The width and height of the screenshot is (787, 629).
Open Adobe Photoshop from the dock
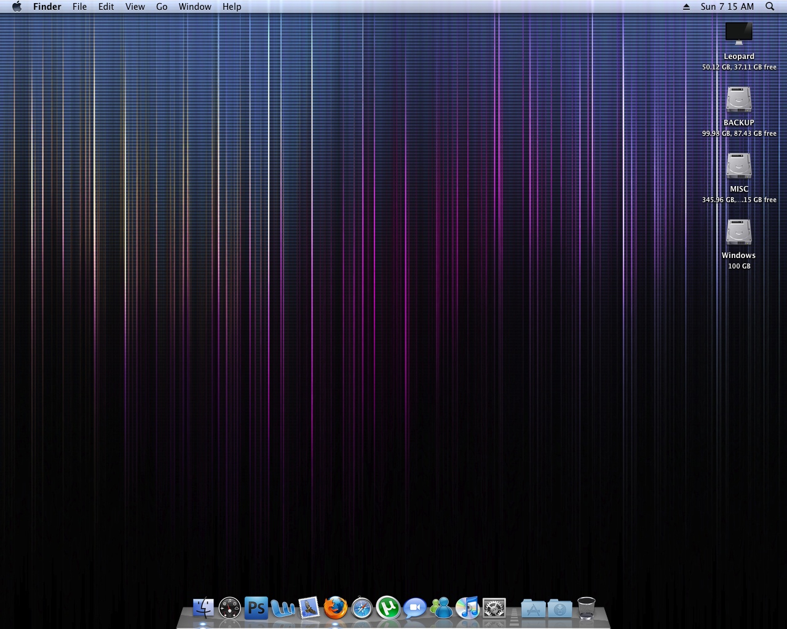[x=256, y=608]
